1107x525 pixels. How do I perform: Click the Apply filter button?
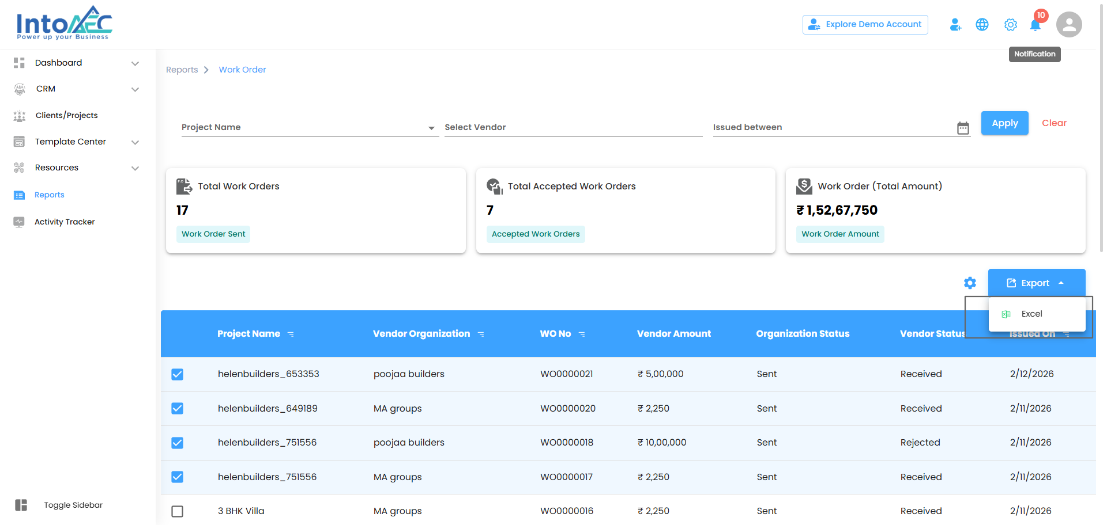[x=1004, y=123]
